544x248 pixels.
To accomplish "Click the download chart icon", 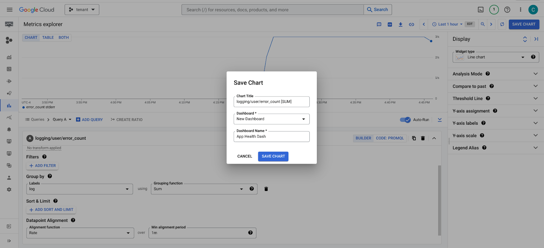I will click(x=401, y=24).
